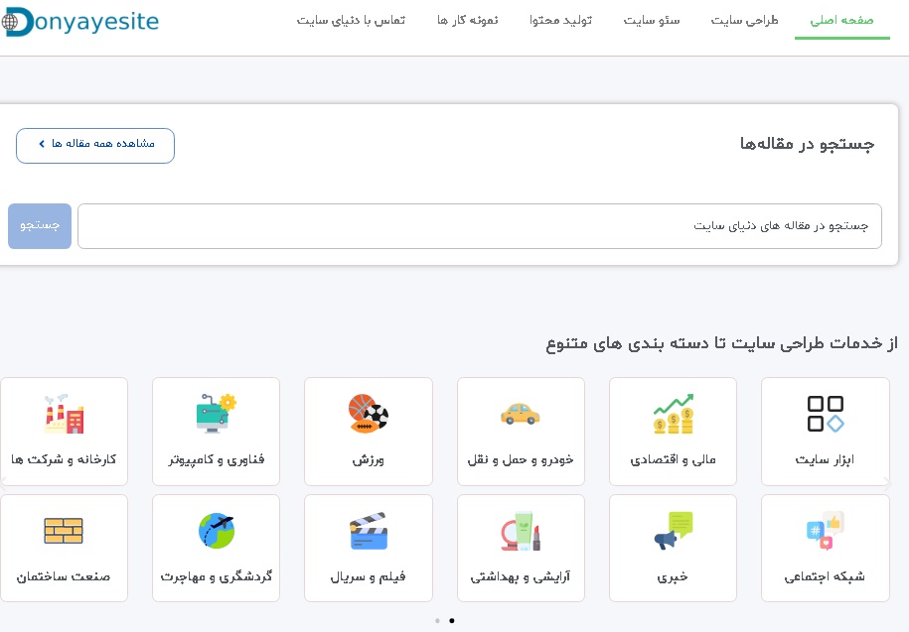Screen dimensions: 909x632
Task: Click the ابزار سایت category icon
Action: pos(825,414)
